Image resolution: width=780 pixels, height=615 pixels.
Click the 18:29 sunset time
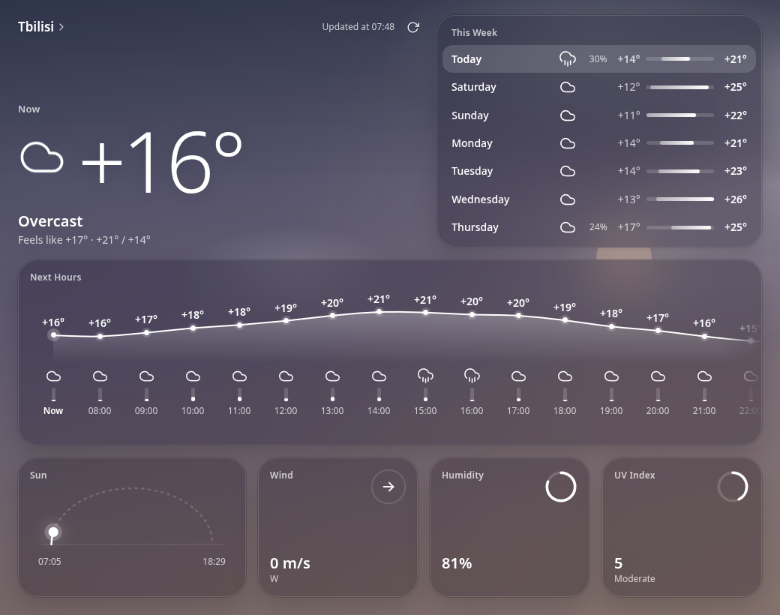(x=214, y=562)
